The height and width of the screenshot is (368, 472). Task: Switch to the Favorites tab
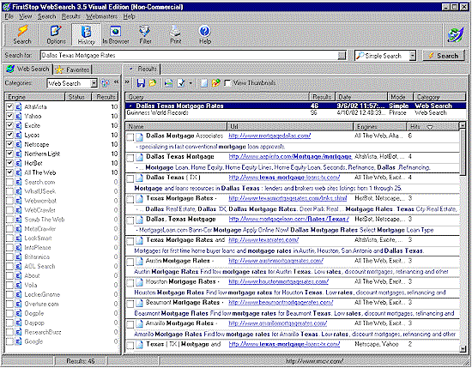(x=73, y=69)
